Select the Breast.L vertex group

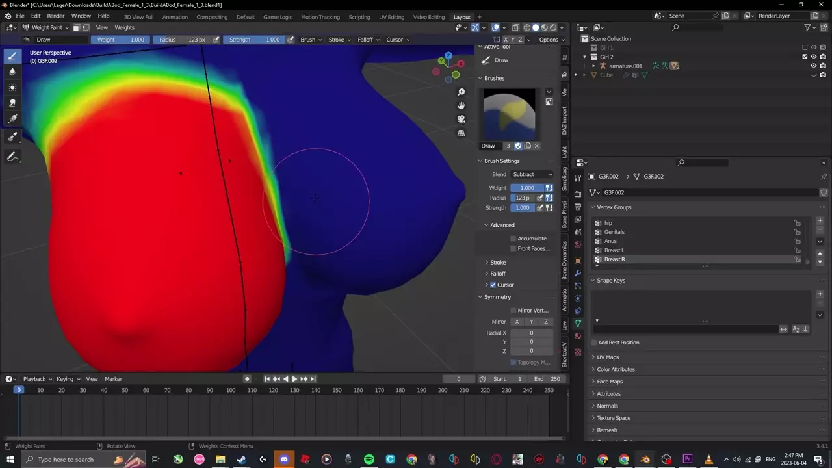[614, 250]
